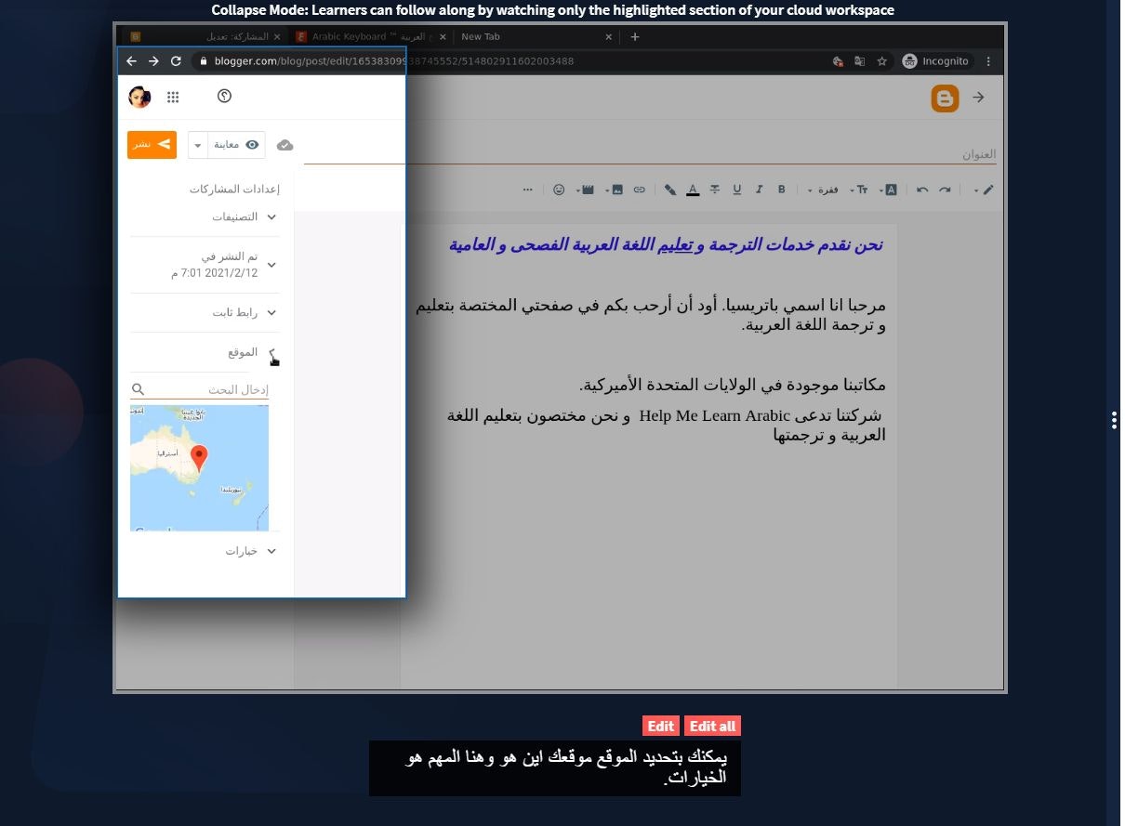Screen dimensions: 1125x826
Task: Insert emoji with the smiley icon
Action: click(559, 190)
